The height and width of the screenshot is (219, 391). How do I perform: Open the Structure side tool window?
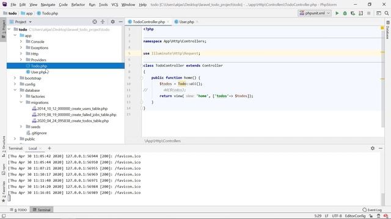(x=4, y=147)
